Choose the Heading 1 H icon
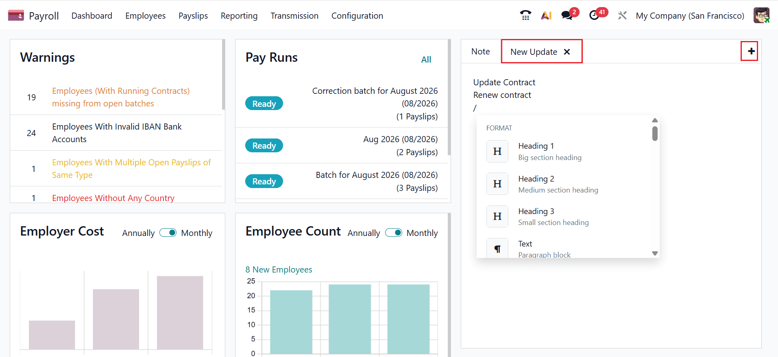The width and height of the screenshot is (778, 357). click(497, 151)
